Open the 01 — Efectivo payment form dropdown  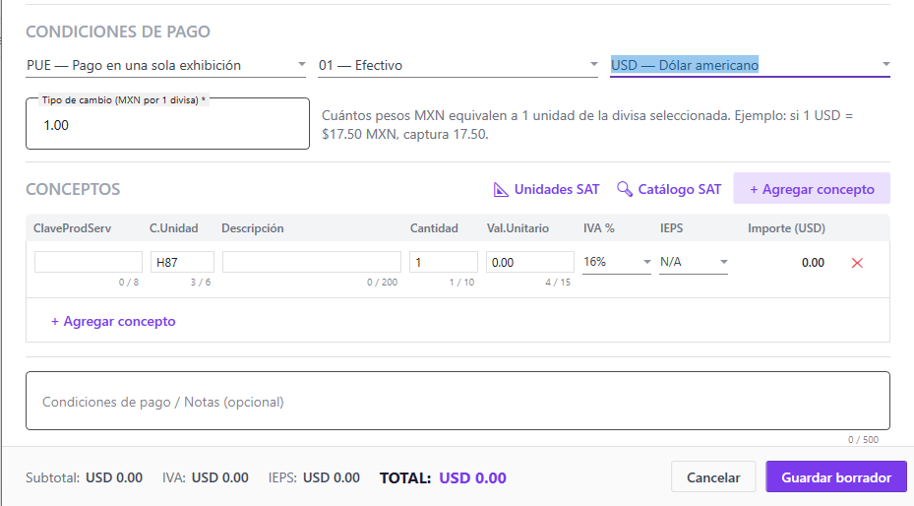click(x=457, y=65)
